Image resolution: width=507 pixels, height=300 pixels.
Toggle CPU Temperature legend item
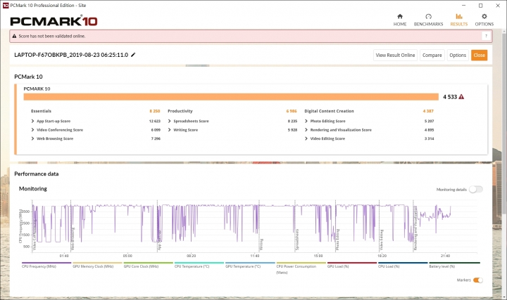[199, 265]
